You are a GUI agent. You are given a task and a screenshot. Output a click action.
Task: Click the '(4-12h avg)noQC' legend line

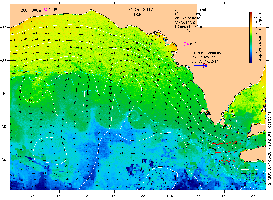(x=206, y=57)
